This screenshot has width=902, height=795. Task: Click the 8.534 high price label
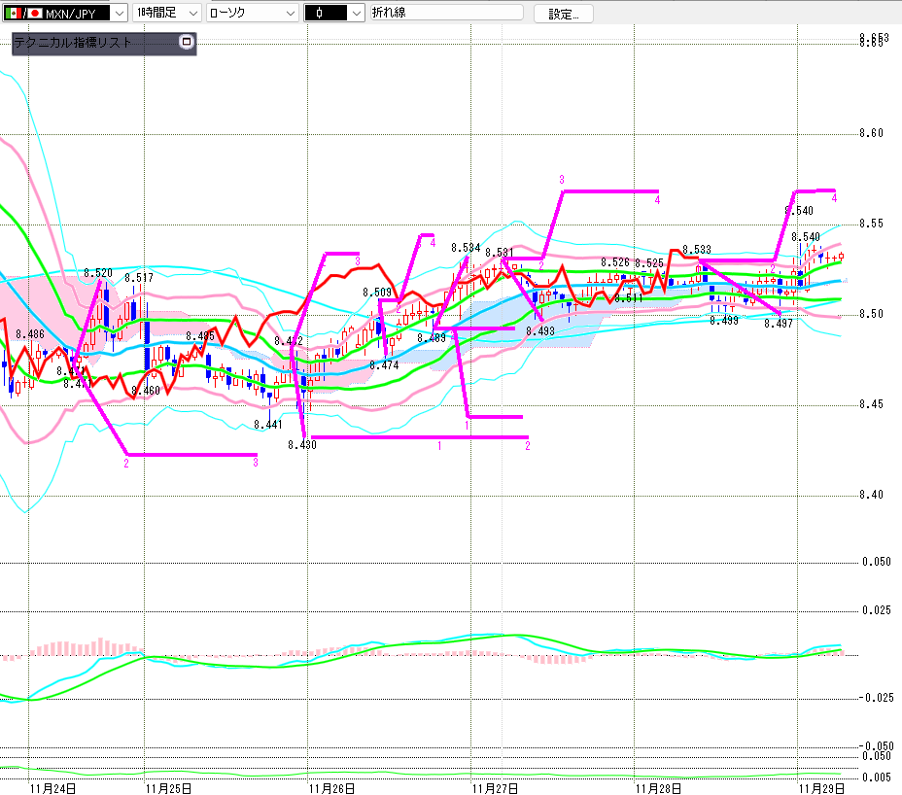(466, 248)
